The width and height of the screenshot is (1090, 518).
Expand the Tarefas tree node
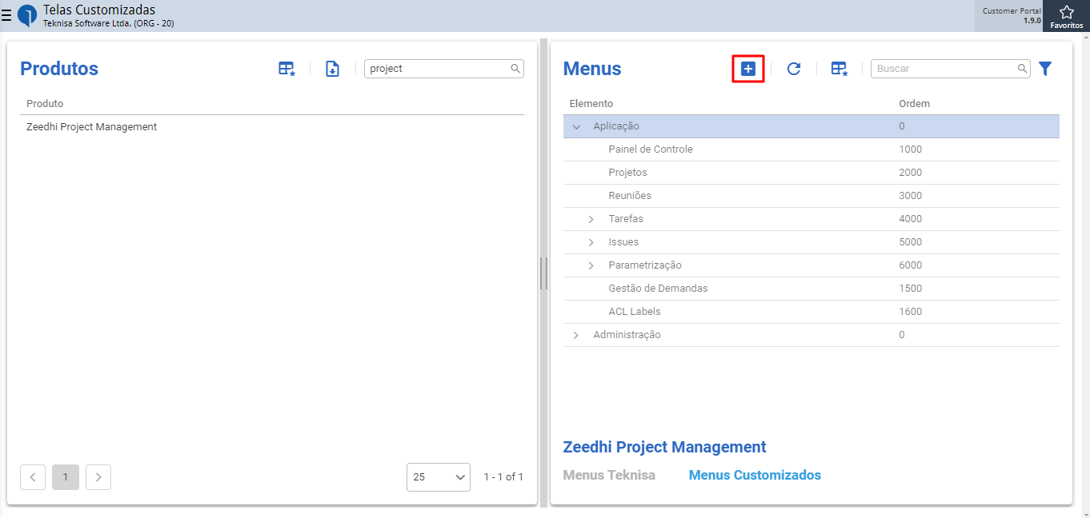coord(591,219)
